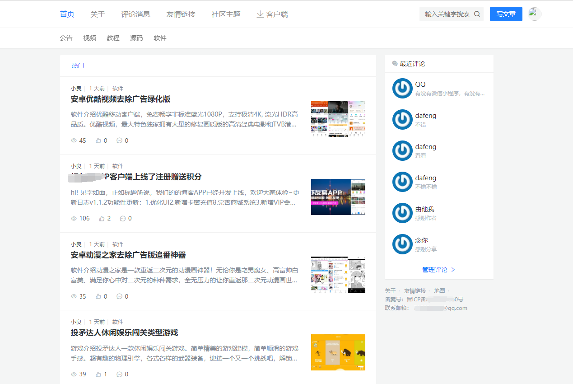Click the comment bubble icon on 安卓动漫之家 article
Viewport: 573px width, 384px height.
pyautogui.click(x=120, y=296)
